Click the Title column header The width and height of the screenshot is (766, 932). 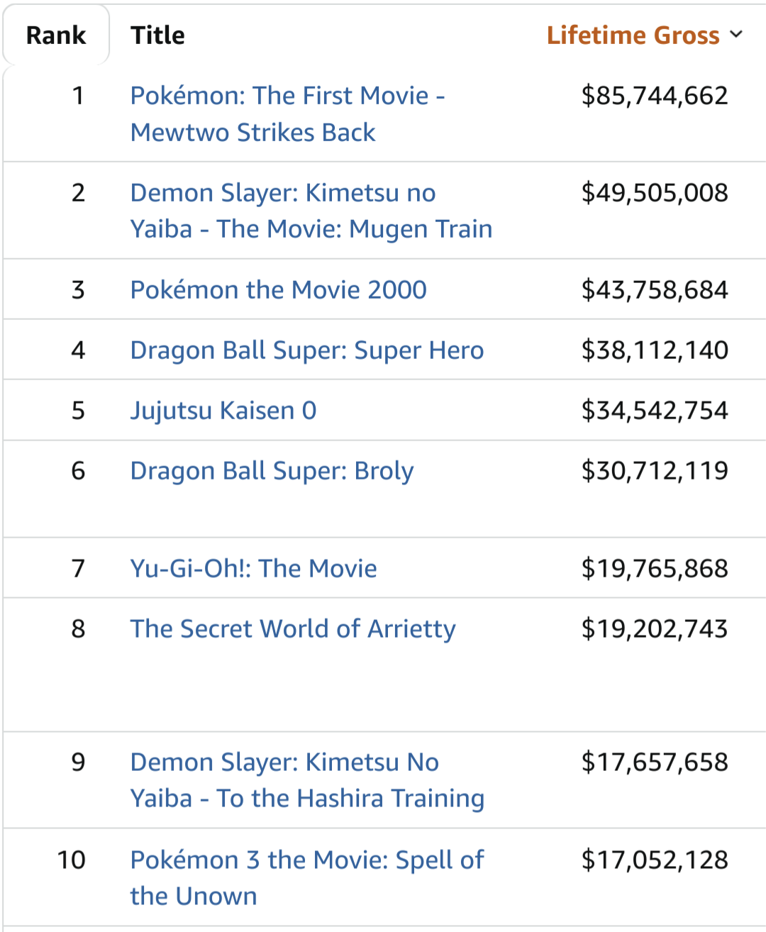157,35
